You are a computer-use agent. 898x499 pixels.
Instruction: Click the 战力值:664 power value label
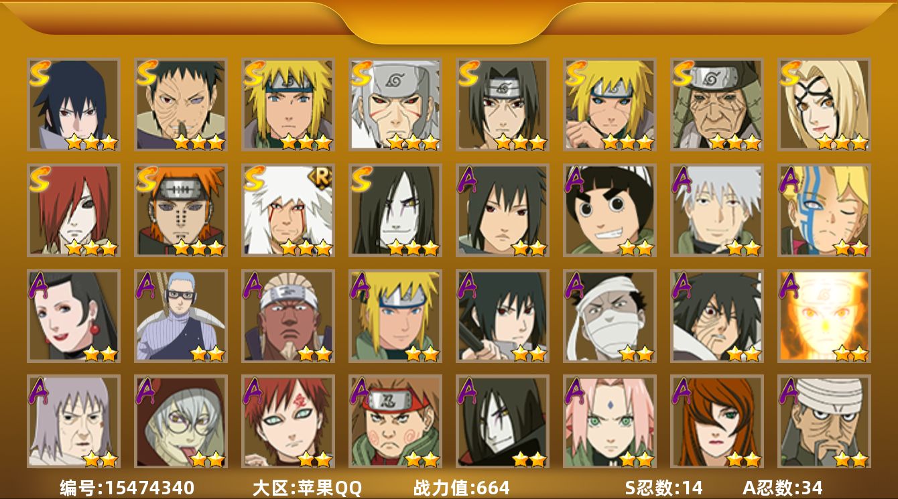coord(461,488)
